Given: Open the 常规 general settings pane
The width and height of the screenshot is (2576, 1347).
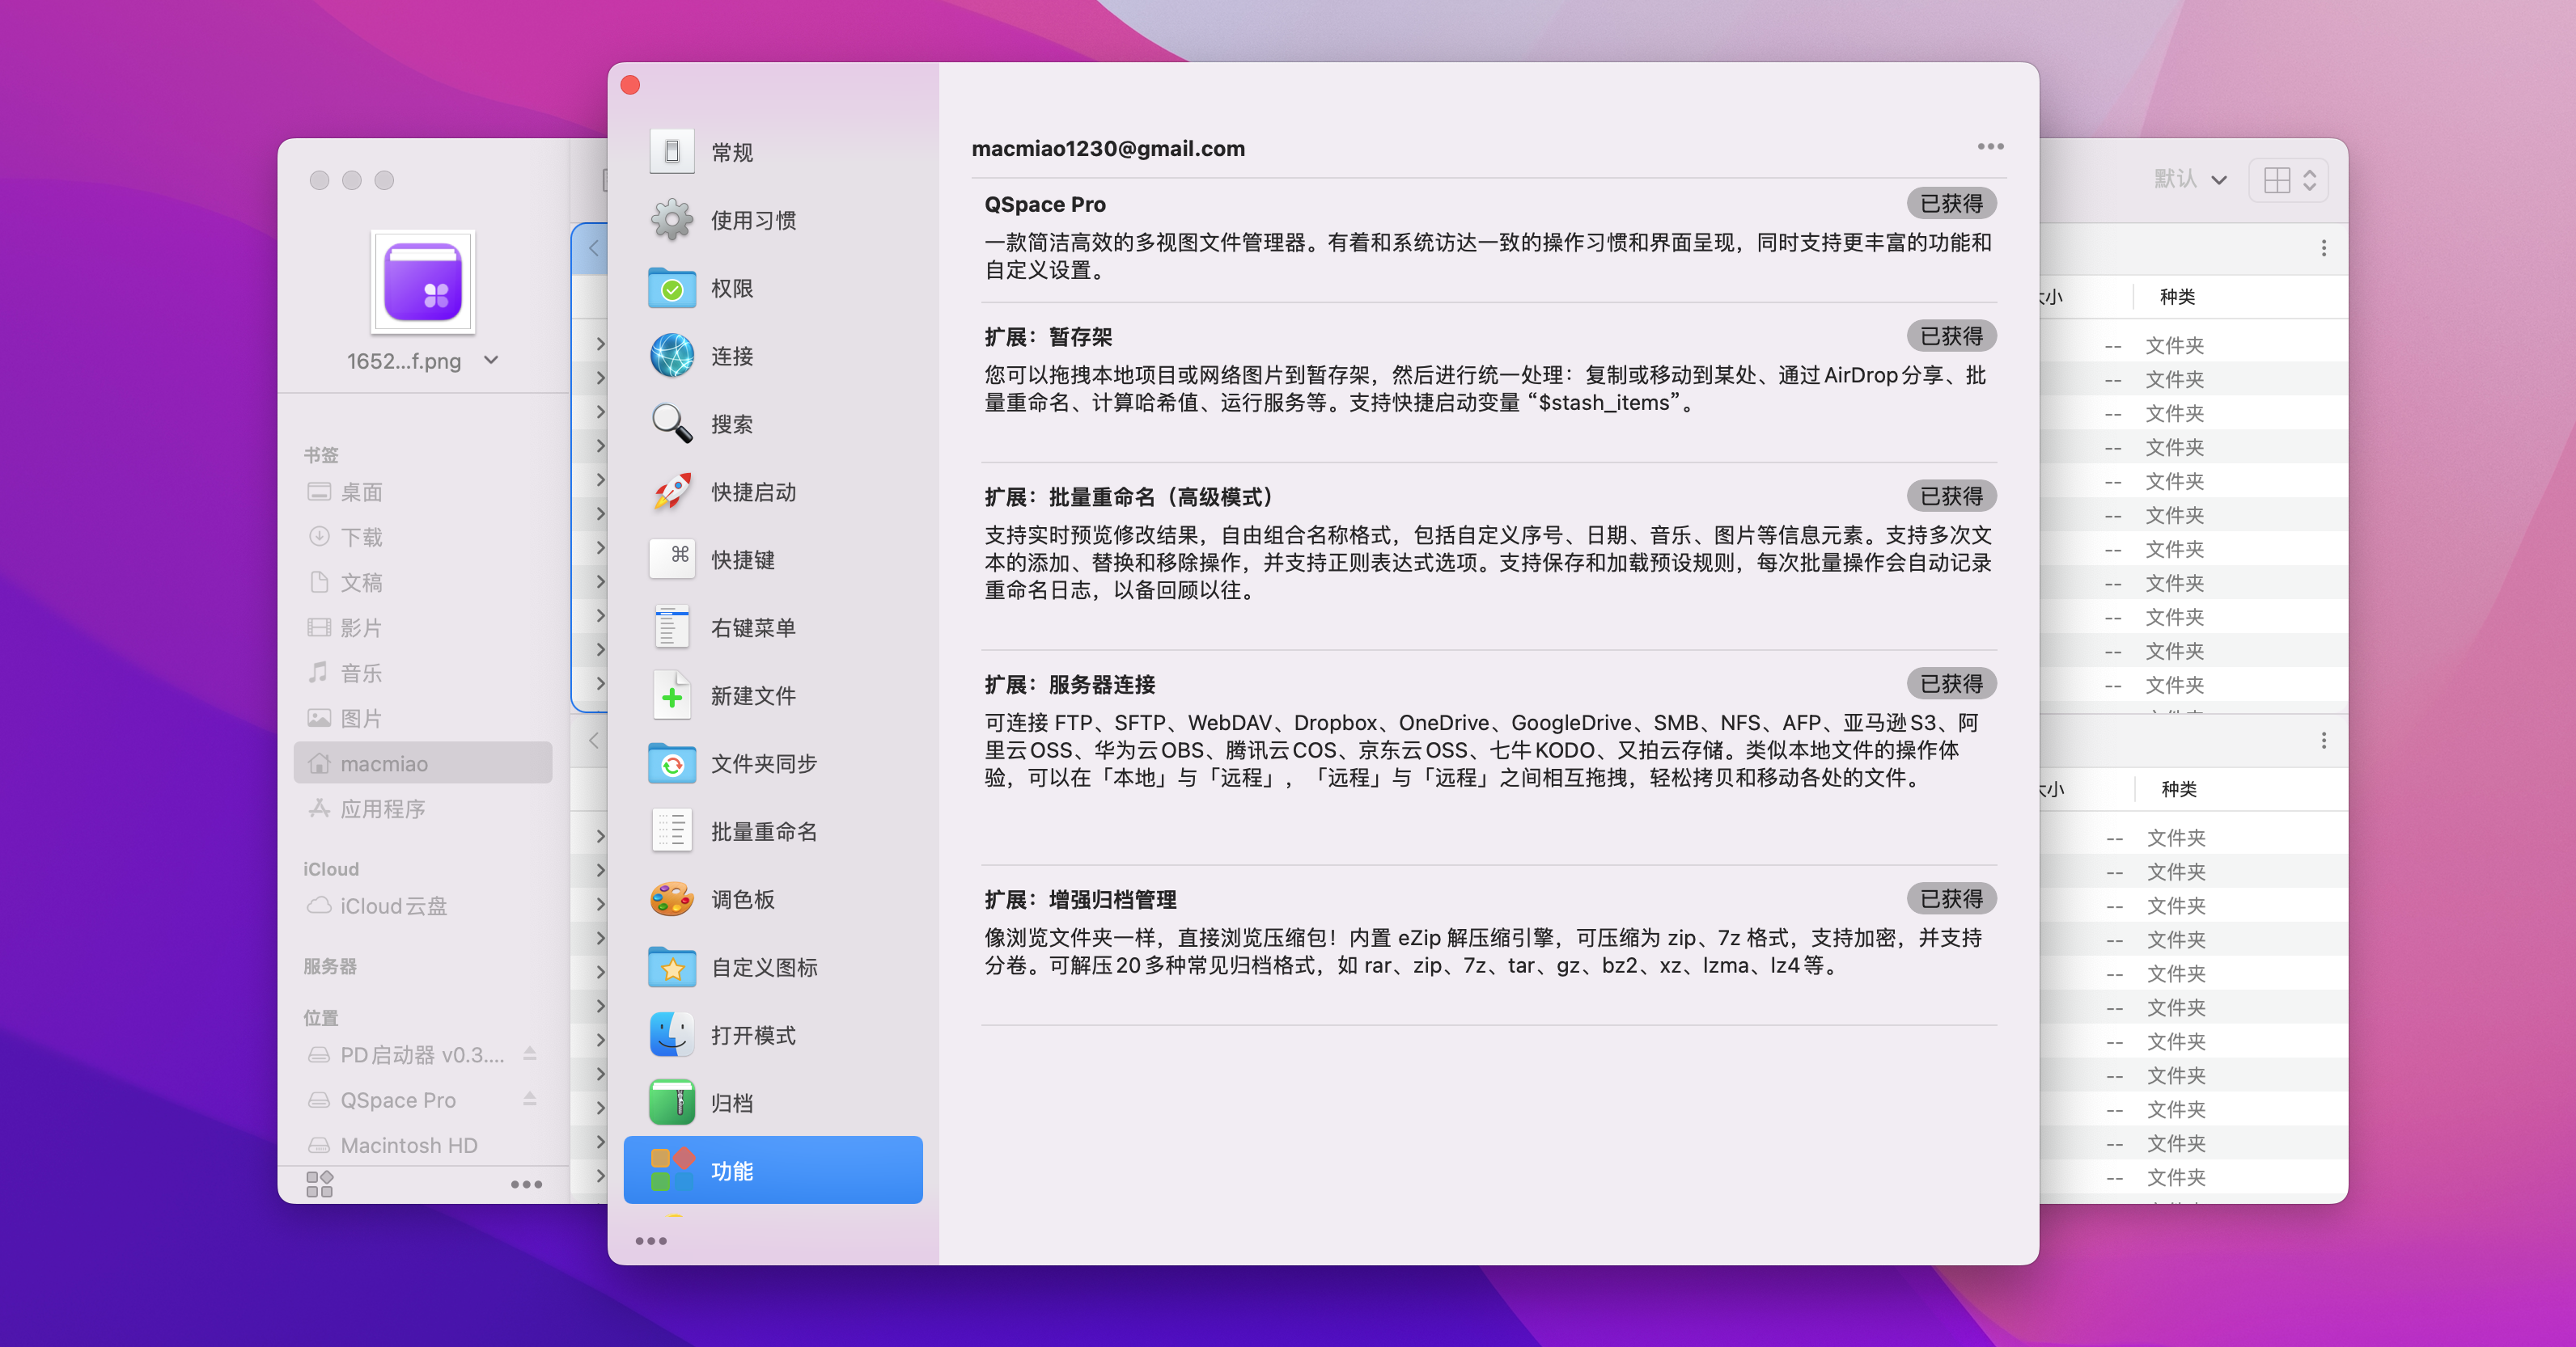Looking at the screenshot, I should point(731,152).
